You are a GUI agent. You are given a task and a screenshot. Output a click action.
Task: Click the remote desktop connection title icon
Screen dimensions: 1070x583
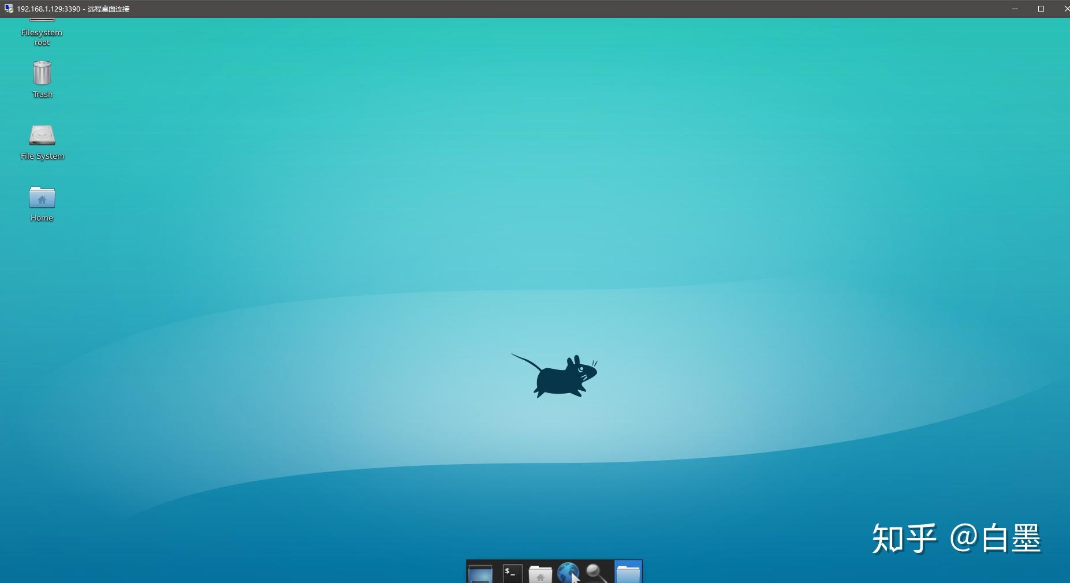pos(9,9)
